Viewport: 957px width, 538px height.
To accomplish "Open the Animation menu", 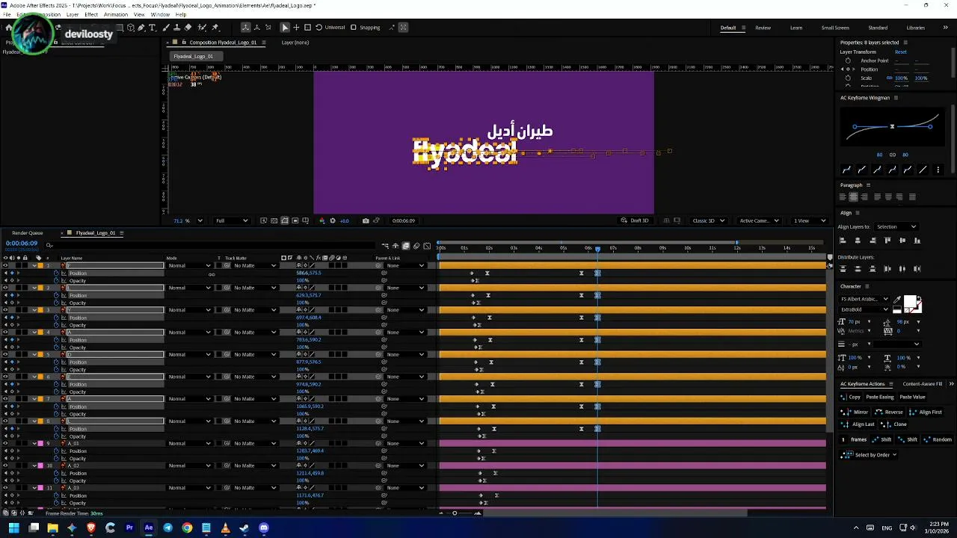I will [115, 14].
